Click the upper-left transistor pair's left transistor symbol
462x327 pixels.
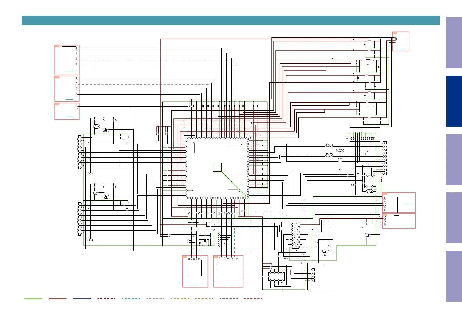click(x=96, y=127)
